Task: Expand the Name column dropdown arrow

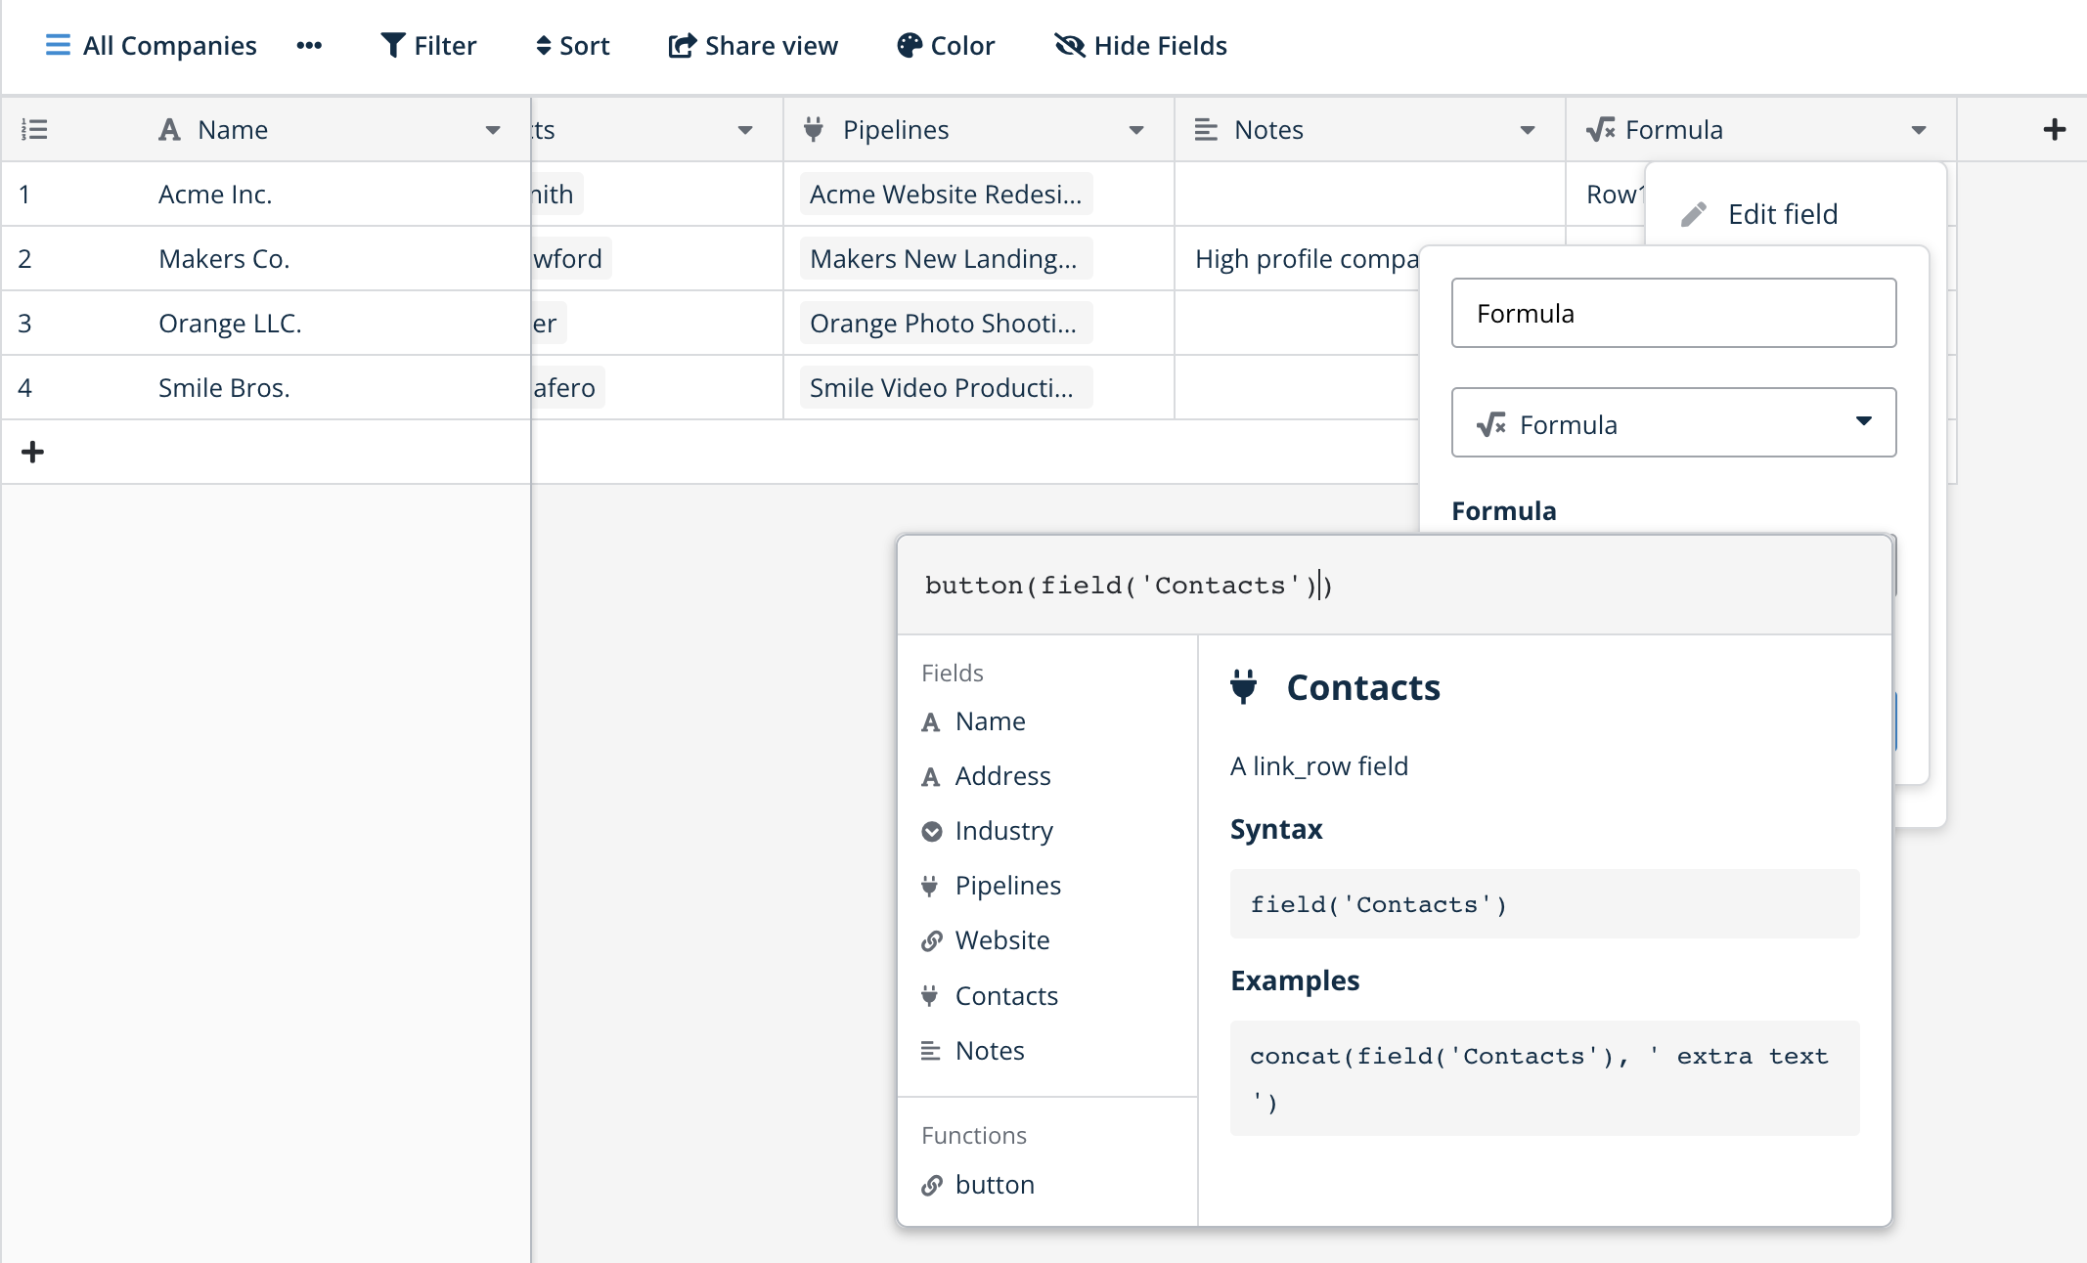Action: point(493,130)
